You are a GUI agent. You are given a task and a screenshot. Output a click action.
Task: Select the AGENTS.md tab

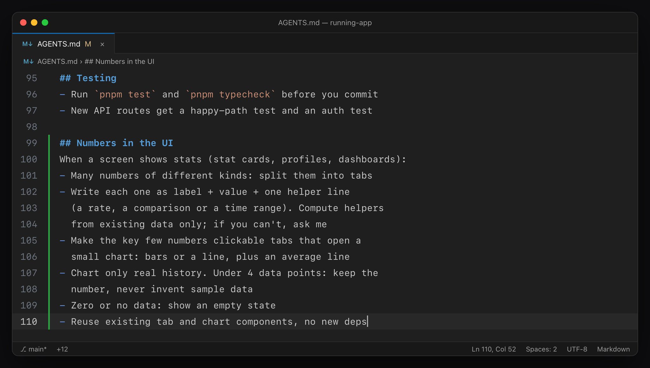(63, 44)
